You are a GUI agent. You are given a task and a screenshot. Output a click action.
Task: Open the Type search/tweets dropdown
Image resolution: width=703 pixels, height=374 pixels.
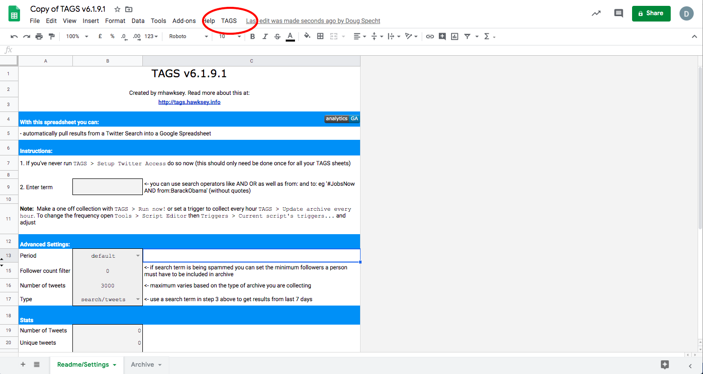pyautogui.click(x=138, y=299)
